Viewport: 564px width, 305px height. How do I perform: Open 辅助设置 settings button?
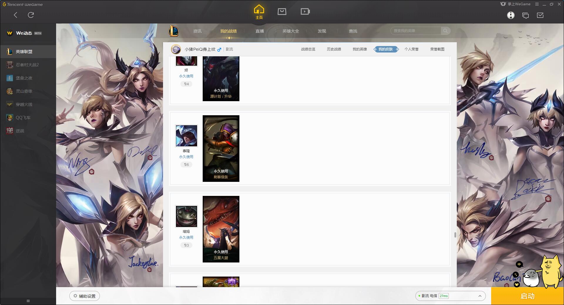85,296
